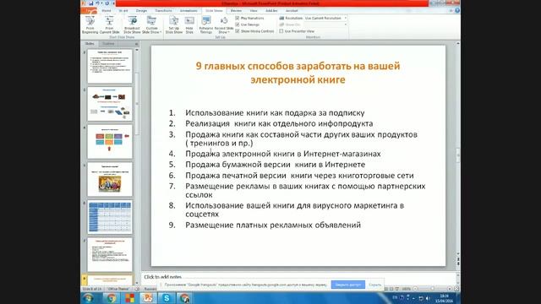The height and width of the screenshot is (304, 541).
Task: Select slide thumbnail with blue table
Action: [x=110, y=217]
